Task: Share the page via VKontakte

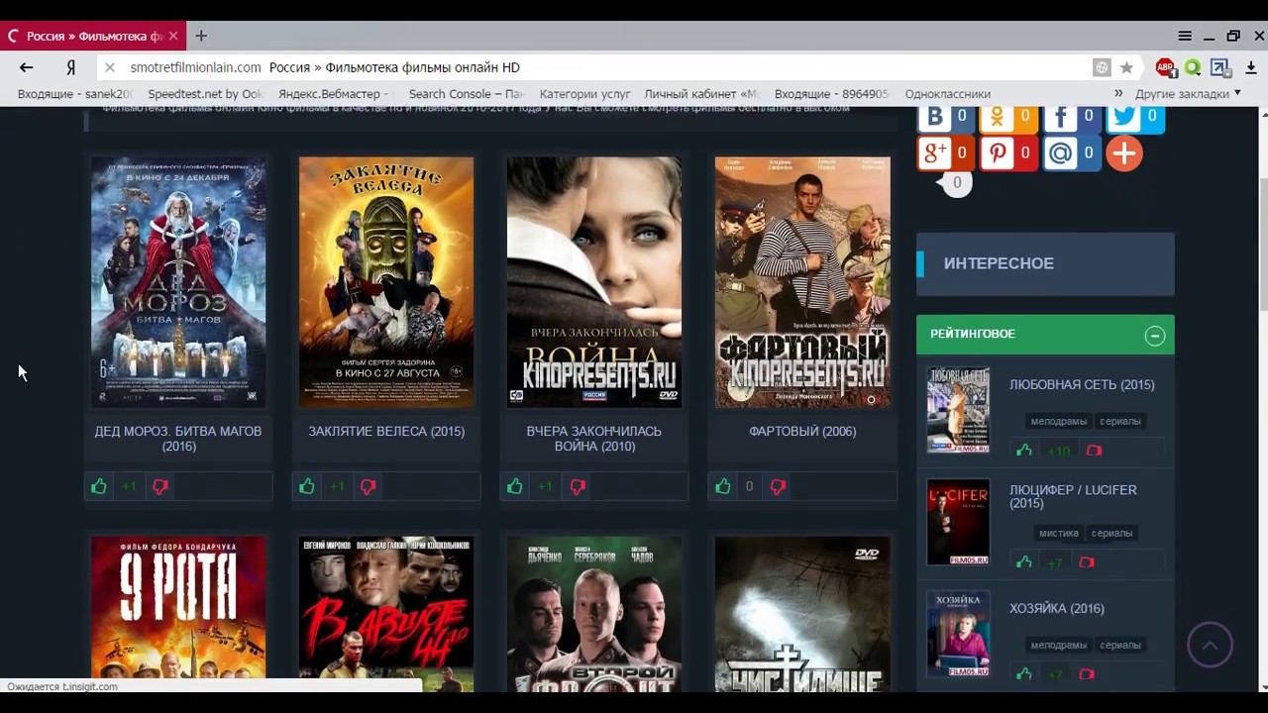Action: [x=934, y=116]
